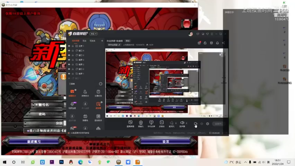Click the share icon at top right

[223, 43]
